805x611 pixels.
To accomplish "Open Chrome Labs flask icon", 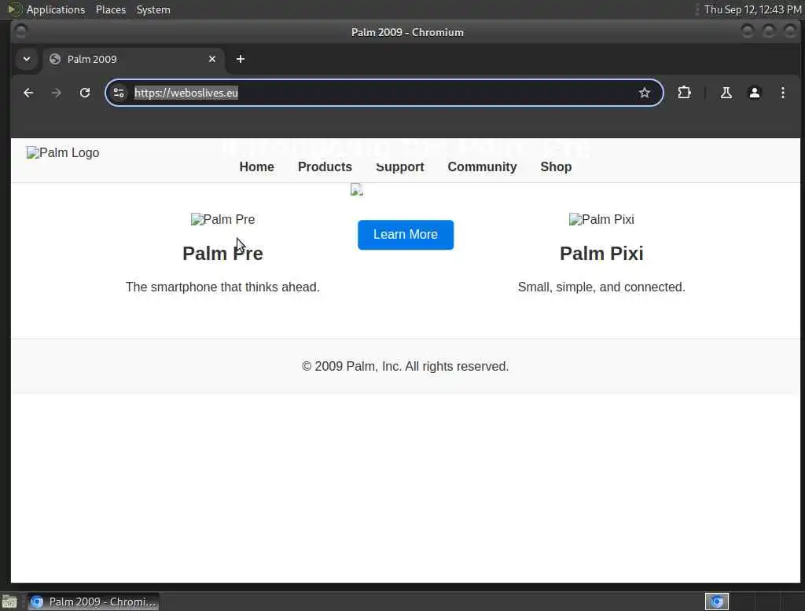I will [x=726, y=93].
